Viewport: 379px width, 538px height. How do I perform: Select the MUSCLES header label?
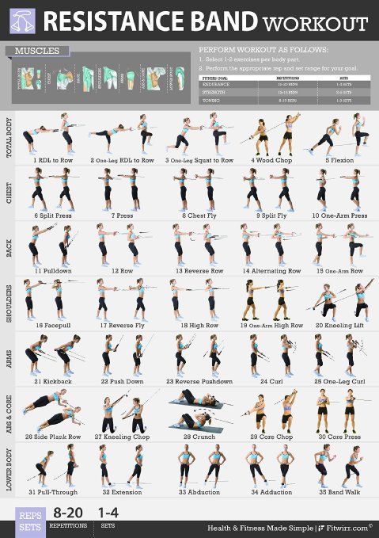[x=37, y=51]
